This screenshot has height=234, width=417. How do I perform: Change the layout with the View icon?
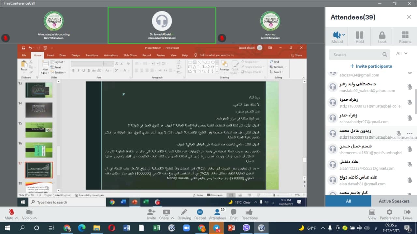(372, 212)
